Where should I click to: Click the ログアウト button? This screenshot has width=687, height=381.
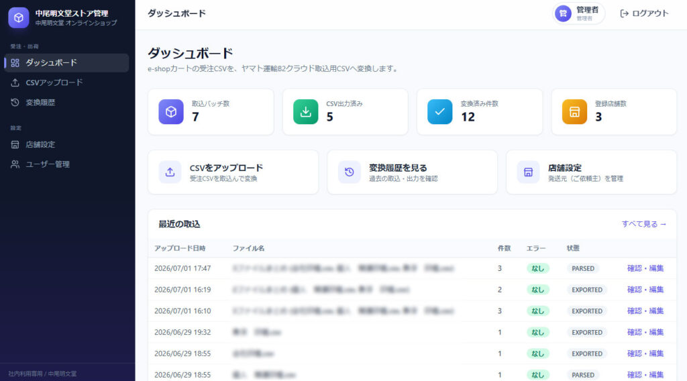coord(644,13)
